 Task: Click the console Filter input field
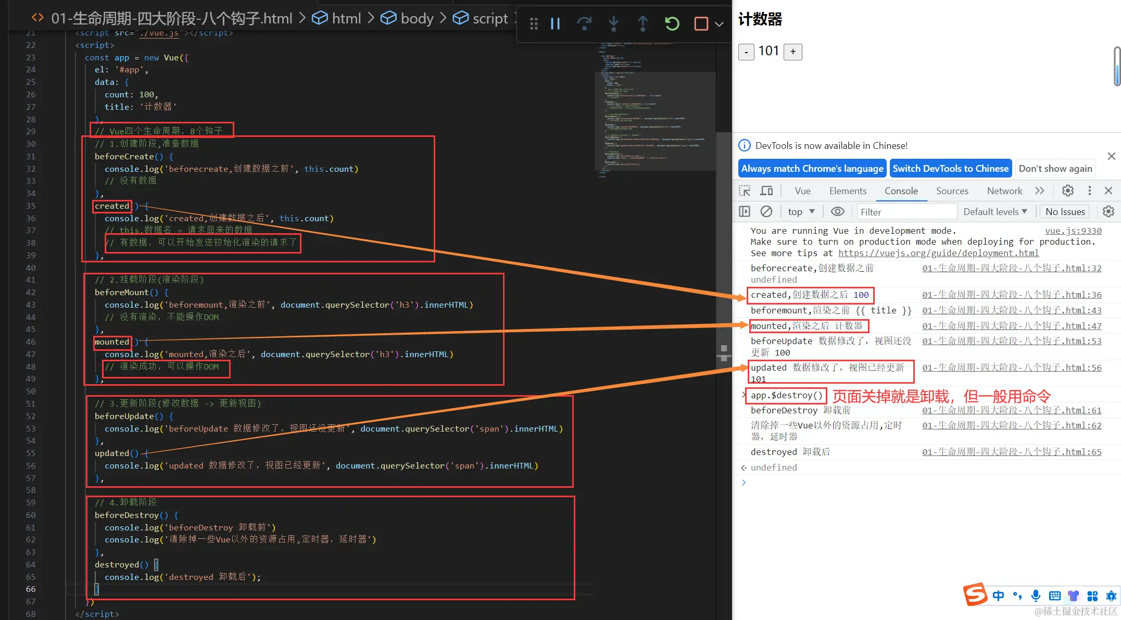point(906,212)
